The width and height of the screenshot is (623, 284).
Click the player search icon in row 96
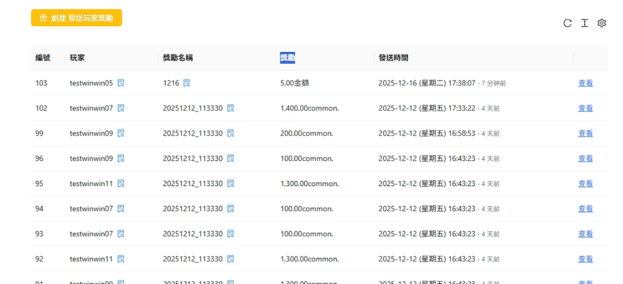(121, 158)
